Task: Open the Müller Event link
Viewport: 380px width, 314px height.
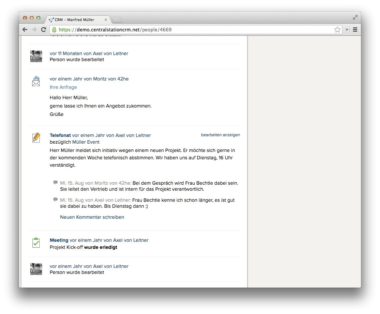Action: click(86, 142)
